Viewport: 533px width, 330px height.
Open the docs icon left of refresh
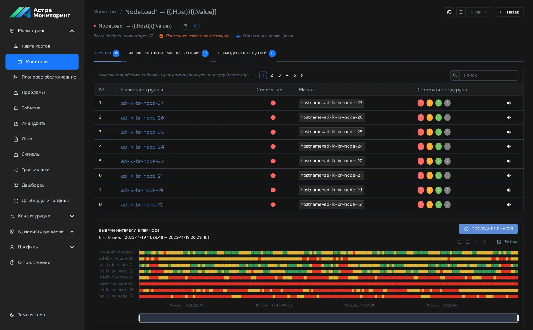coord(449,12)
